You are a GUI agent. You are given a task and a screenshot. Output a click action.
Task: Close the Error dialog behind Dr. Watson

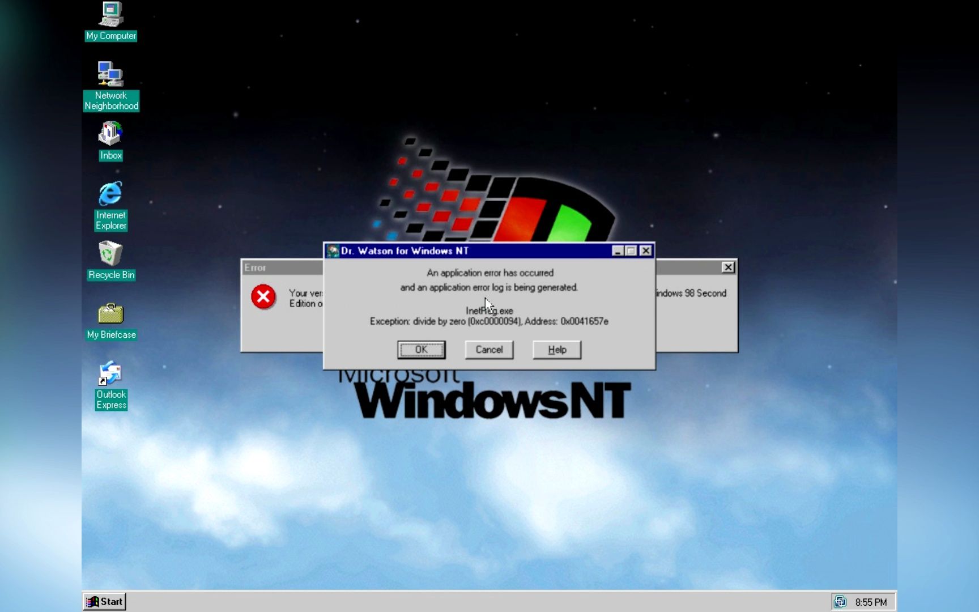pyautogui.click(x=728, y=267)
